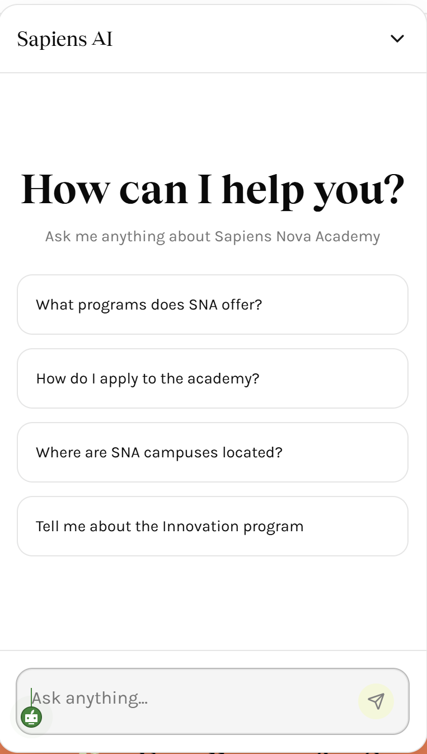The image size is (427, 754).
Task: Tap the academy application question card
Action: coord(213,378)
